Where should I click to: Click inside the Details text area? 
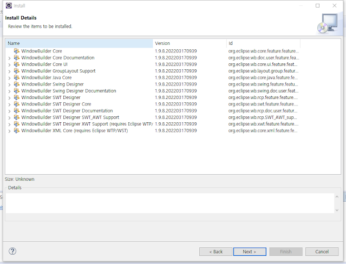tap(170, 203)
